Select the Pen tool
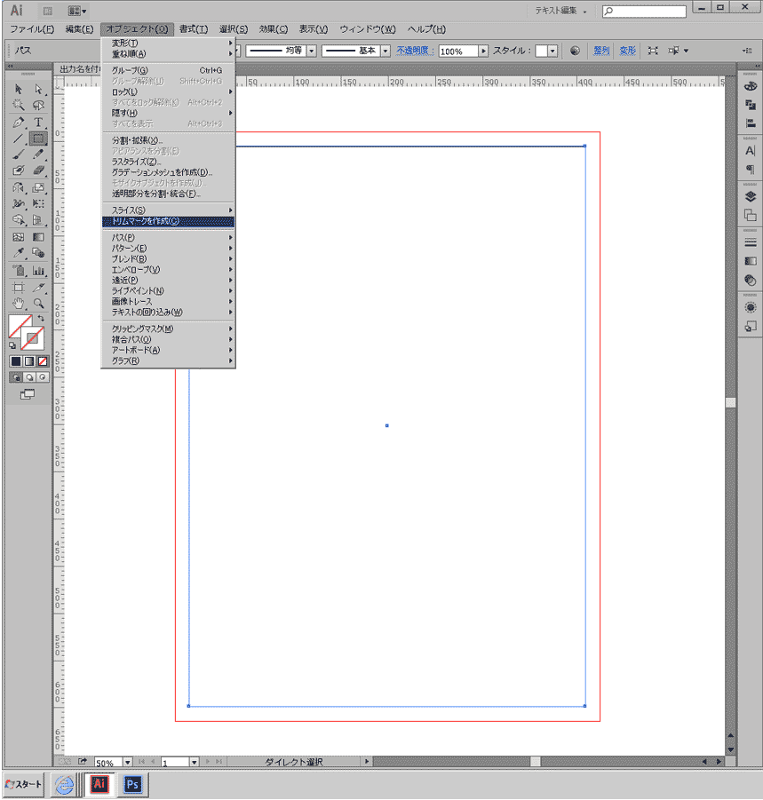 [x=18, y=122]
